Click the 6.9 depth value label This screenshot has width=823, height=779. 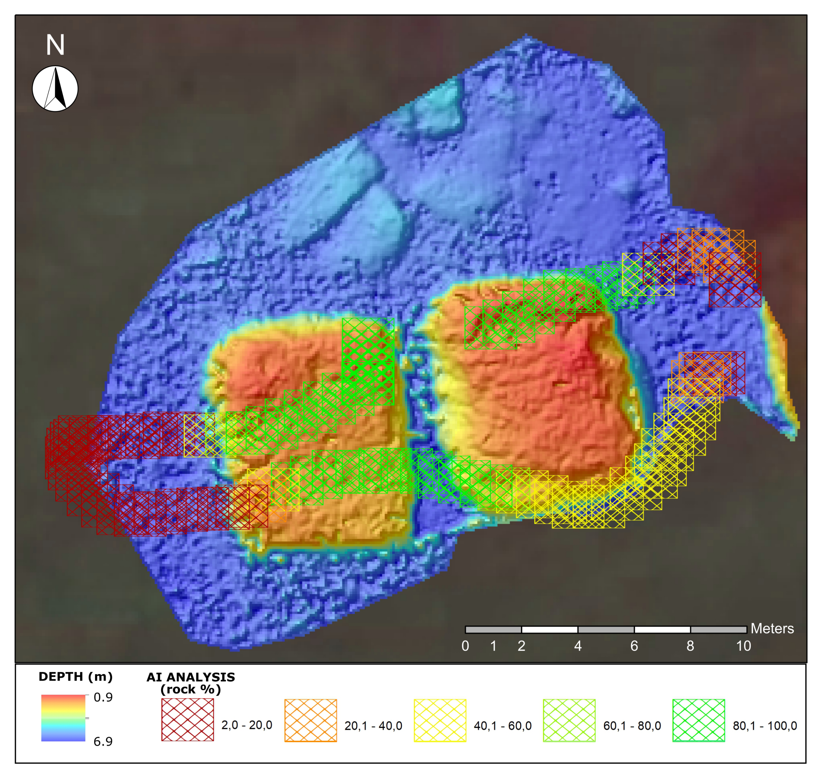tap(103, 742)
